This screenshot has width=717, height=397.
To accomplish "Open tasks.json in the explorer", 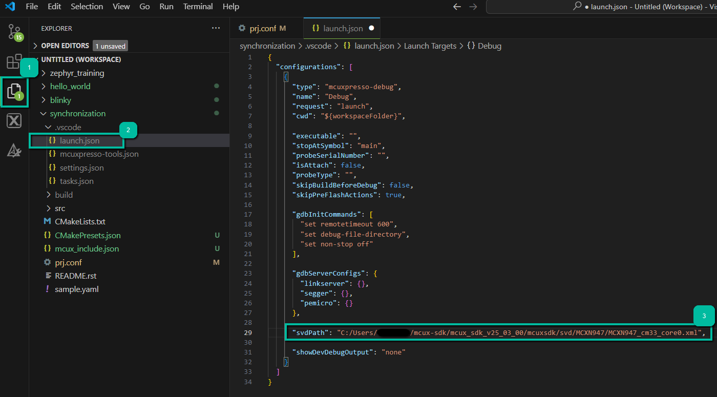I will (x=76, y=181).
